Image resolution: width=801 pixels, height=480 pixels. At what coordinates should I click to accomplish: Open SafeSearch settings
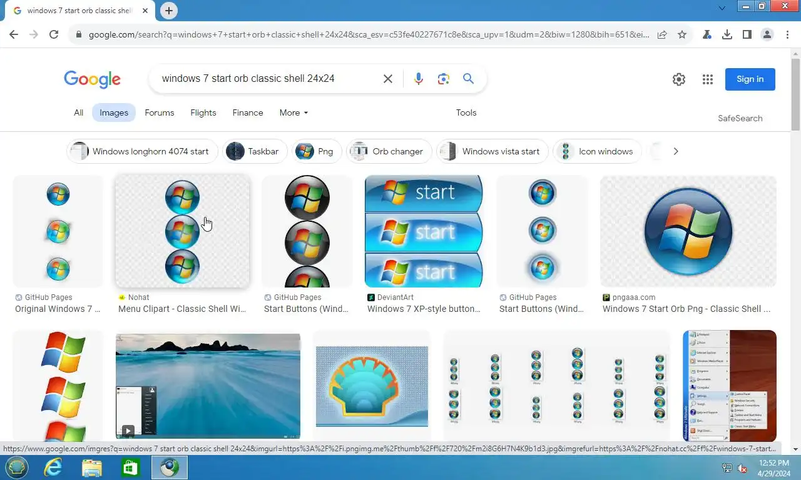point(740,118)
